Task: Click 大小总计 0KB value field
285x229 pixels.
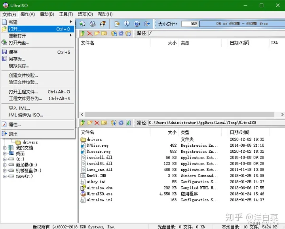Action: [x=190, y=24]
